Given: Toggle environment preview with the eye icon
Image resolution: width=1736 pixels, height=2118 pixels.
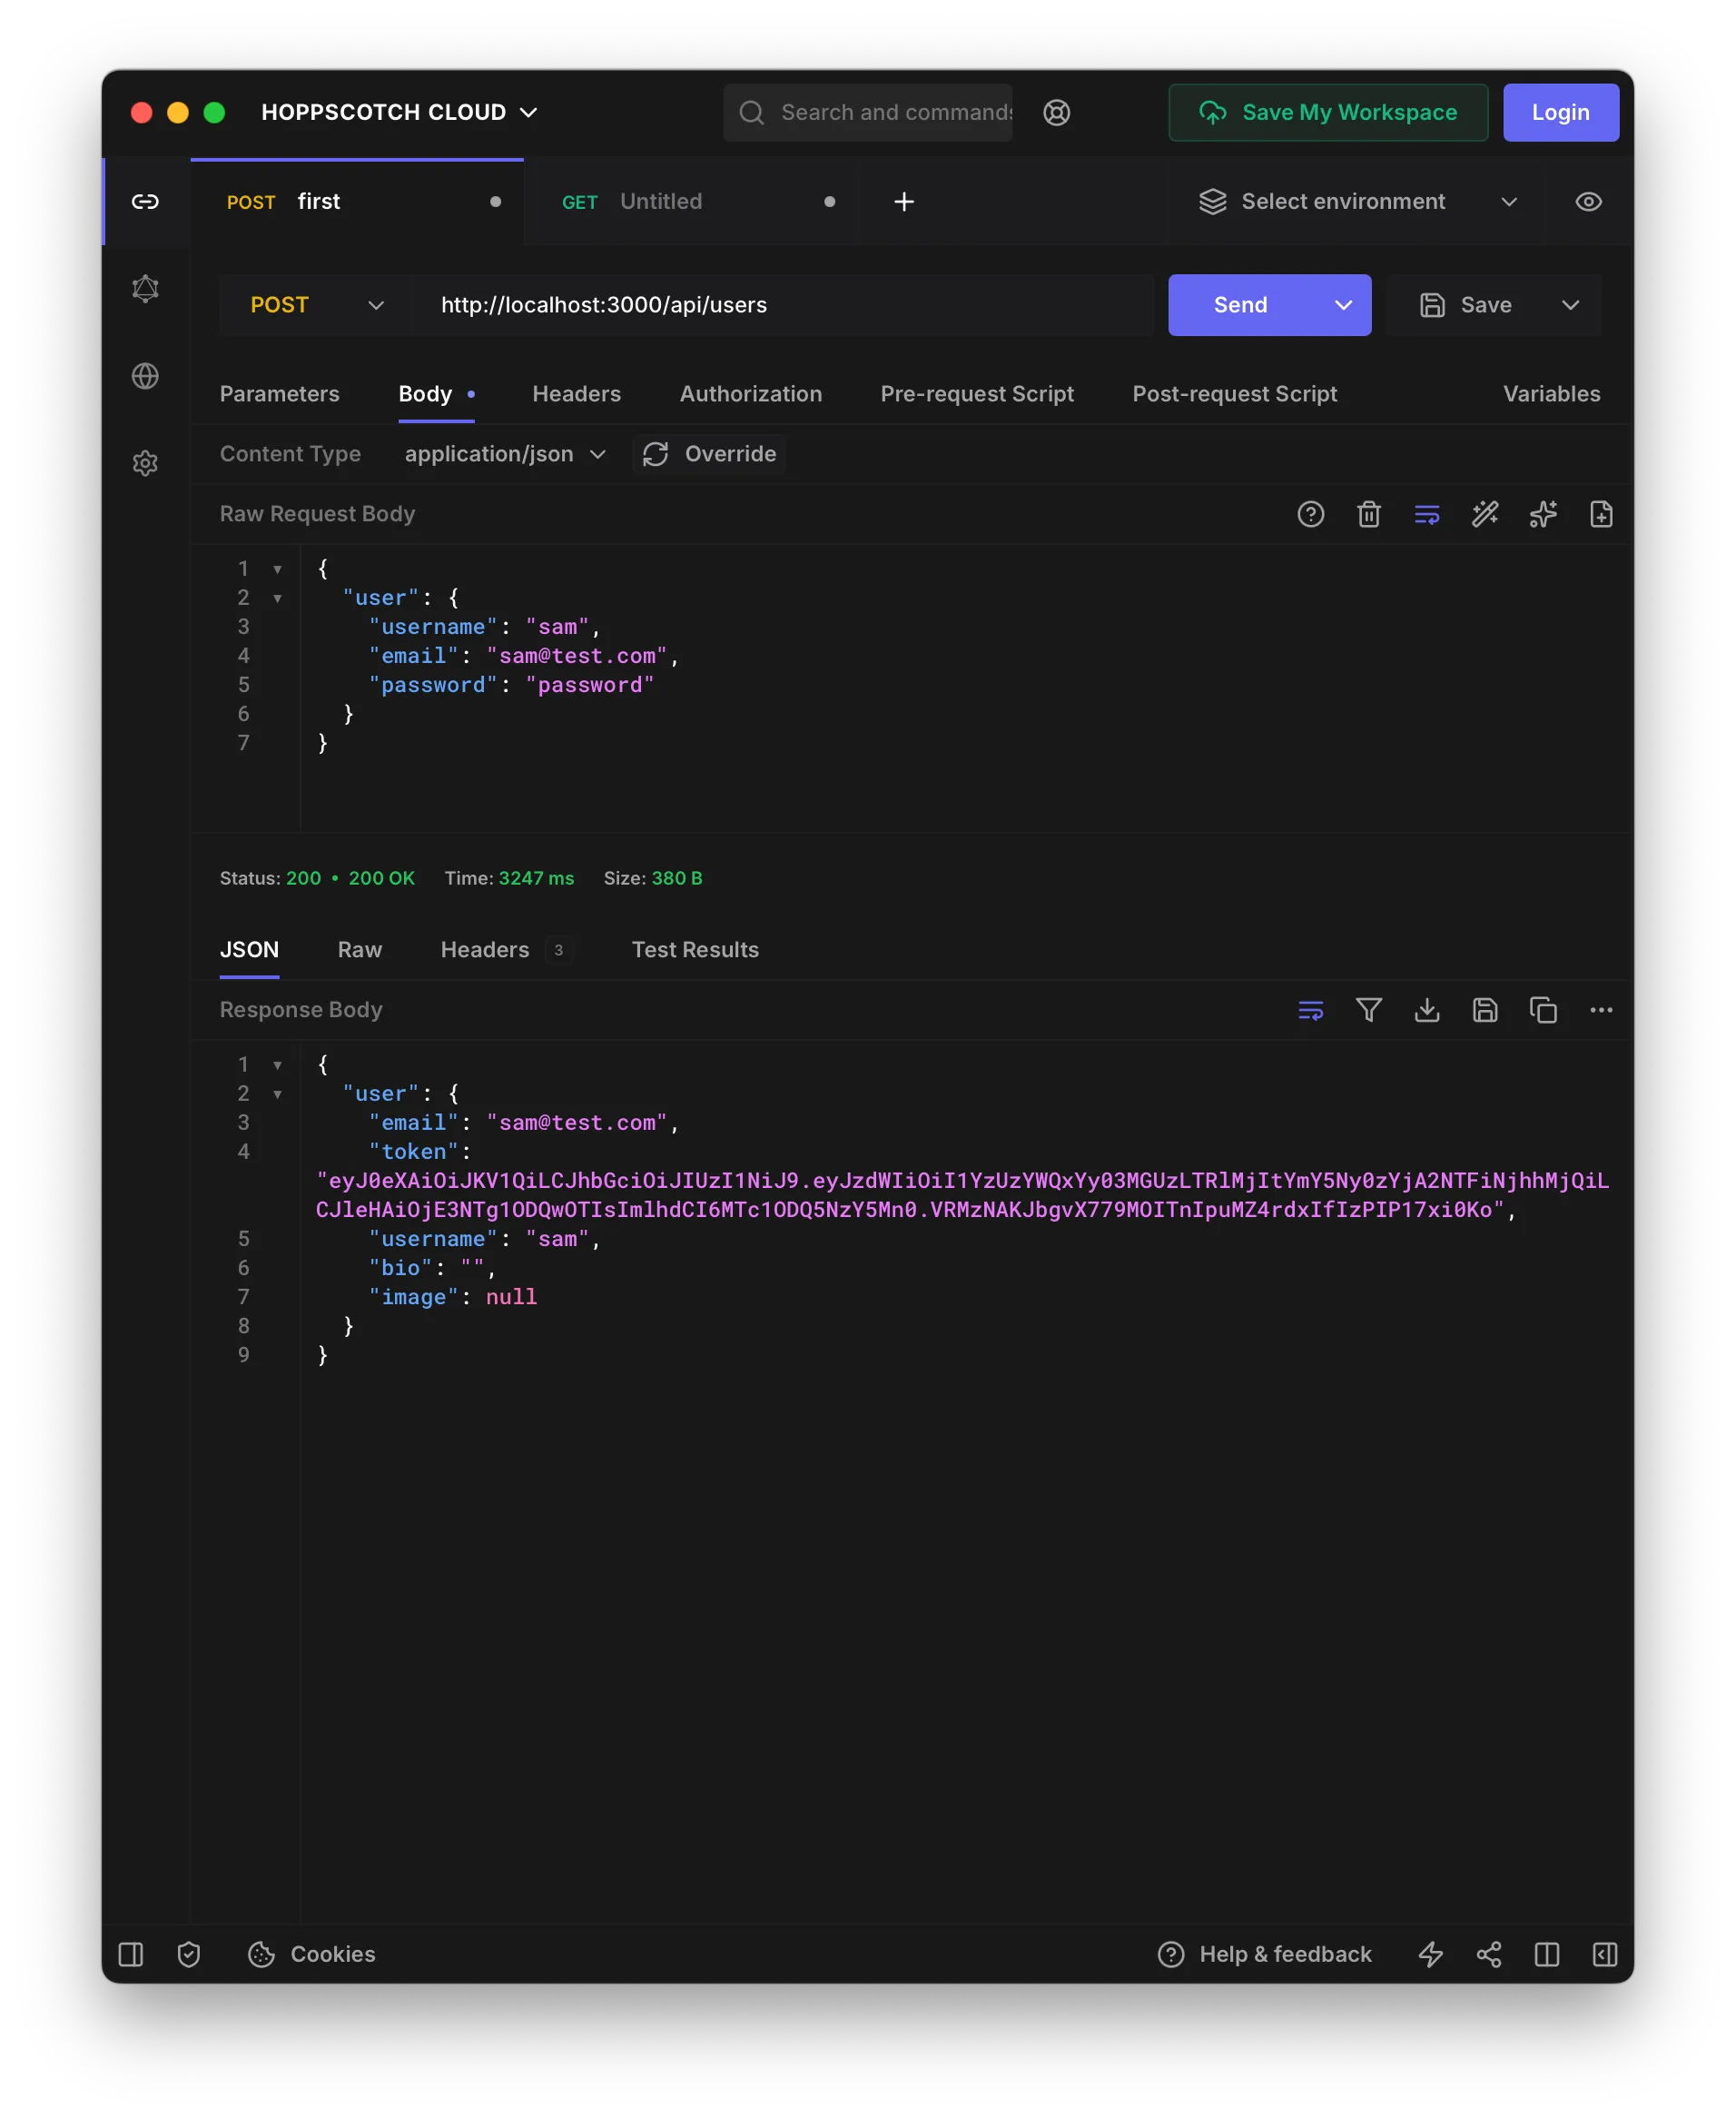Looking at the screenshot, I should point(1588,201).
